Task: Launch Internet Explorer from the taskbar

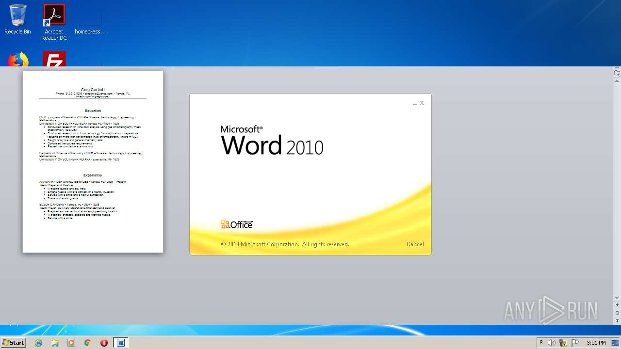Action: coord(38,343)
